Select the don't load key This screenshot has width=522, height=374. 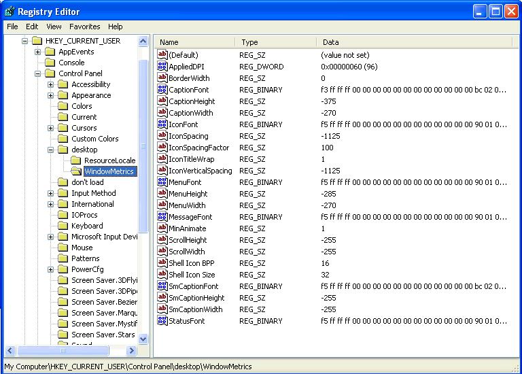coord(87,182)
